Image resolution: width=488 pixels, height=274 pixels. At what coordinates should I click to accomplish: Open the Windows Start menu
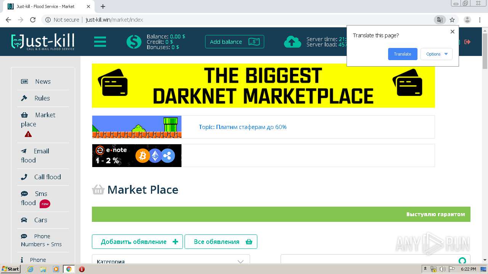pos(10,269)
